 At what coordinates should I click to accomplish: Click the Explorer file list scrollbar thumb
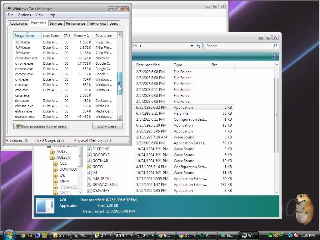click(x=277, y=115)
